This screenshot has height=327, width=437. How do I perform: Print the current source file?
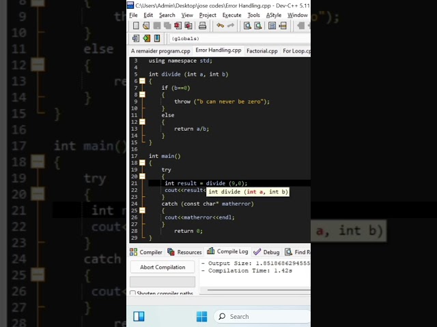click(x=202, y=26)
